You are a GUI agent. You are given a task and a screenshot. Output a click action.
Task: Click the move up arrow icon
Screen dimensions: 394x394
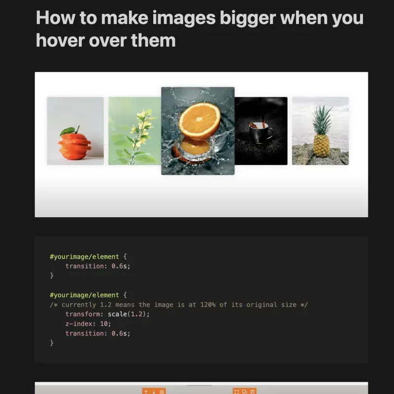pyautogui.click(x=146, y=392)
